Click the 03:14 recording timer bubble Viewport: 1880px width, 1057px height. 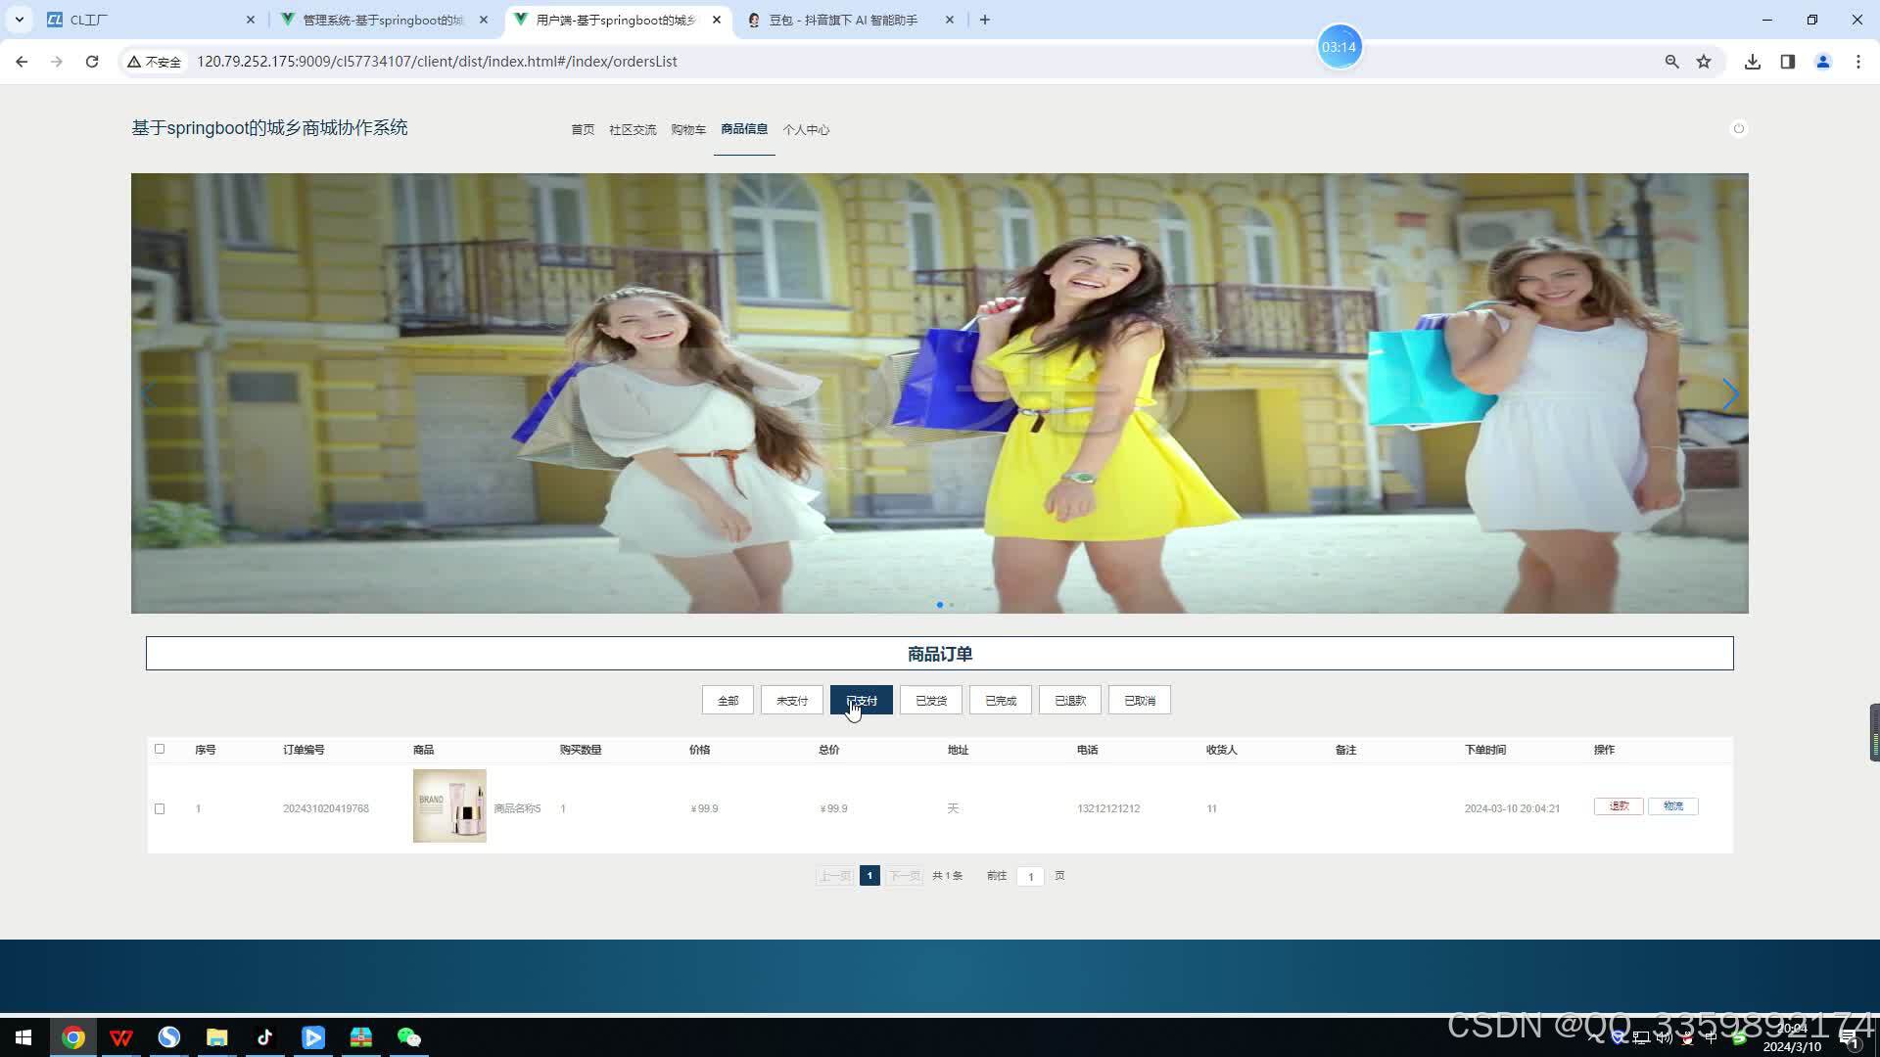(x=1339, y=47)
